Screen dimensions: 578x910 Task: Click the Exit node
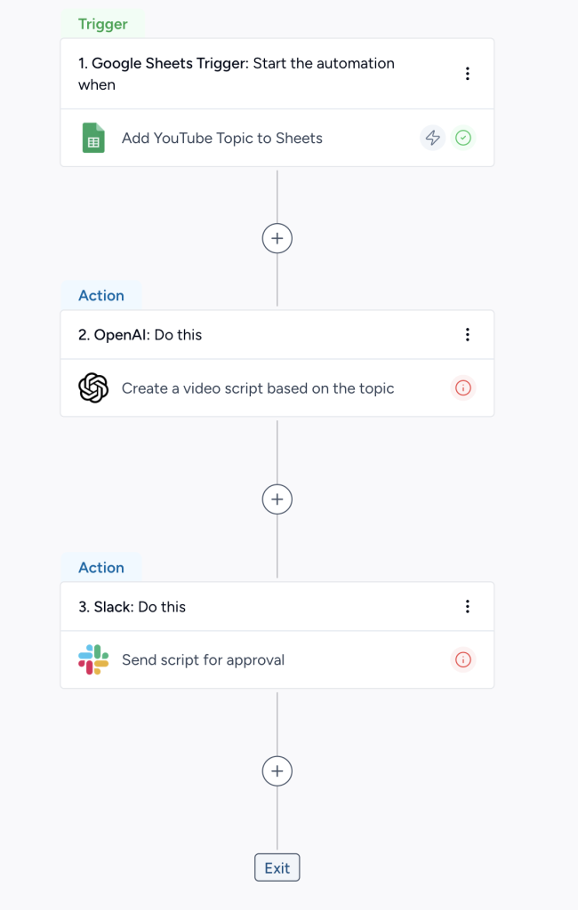[x=277, y=868]
